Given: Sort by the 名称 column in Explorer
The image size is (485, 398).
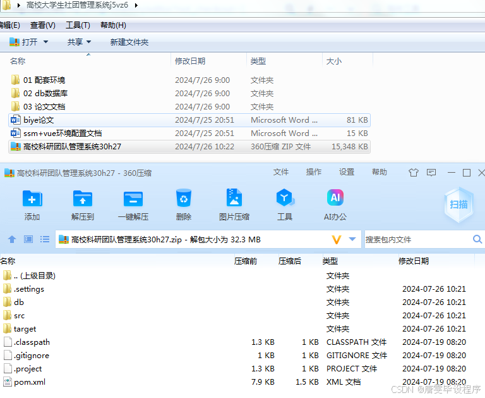Looking at the screenshot, I should [18, 61].
